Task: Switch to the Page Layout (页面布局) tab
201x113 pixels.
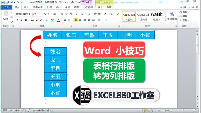Action: [x=38, y=7]
